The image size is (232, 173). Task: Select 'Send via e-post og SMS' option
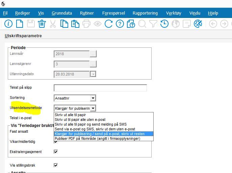point(104,129)
